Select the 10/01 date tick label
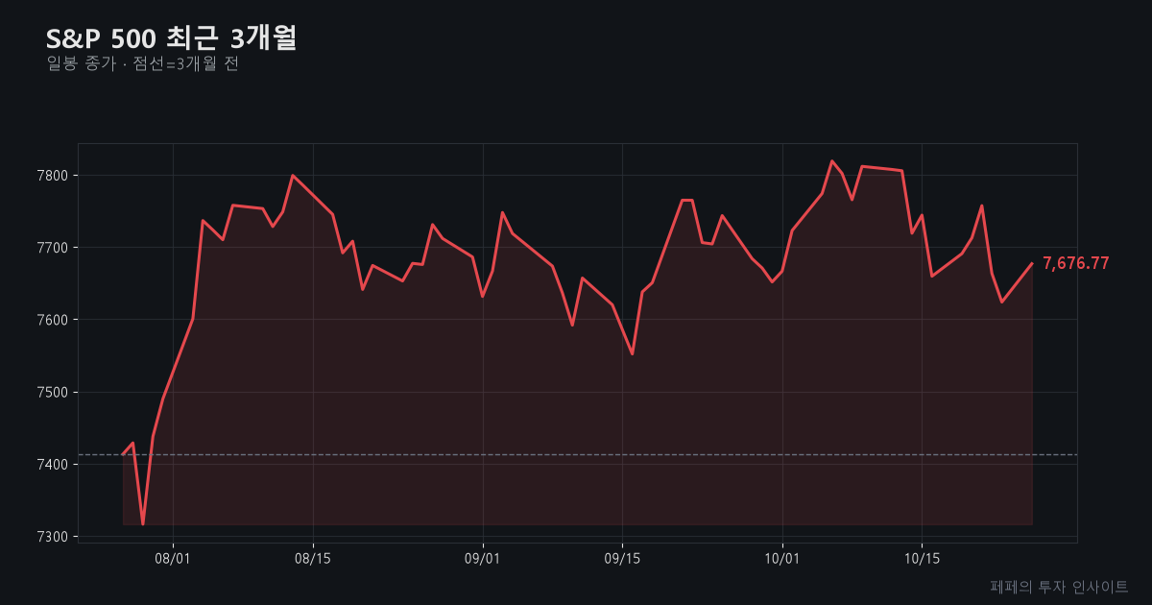The width and height of the screenshot is (1152, 605). coord(782,557)
